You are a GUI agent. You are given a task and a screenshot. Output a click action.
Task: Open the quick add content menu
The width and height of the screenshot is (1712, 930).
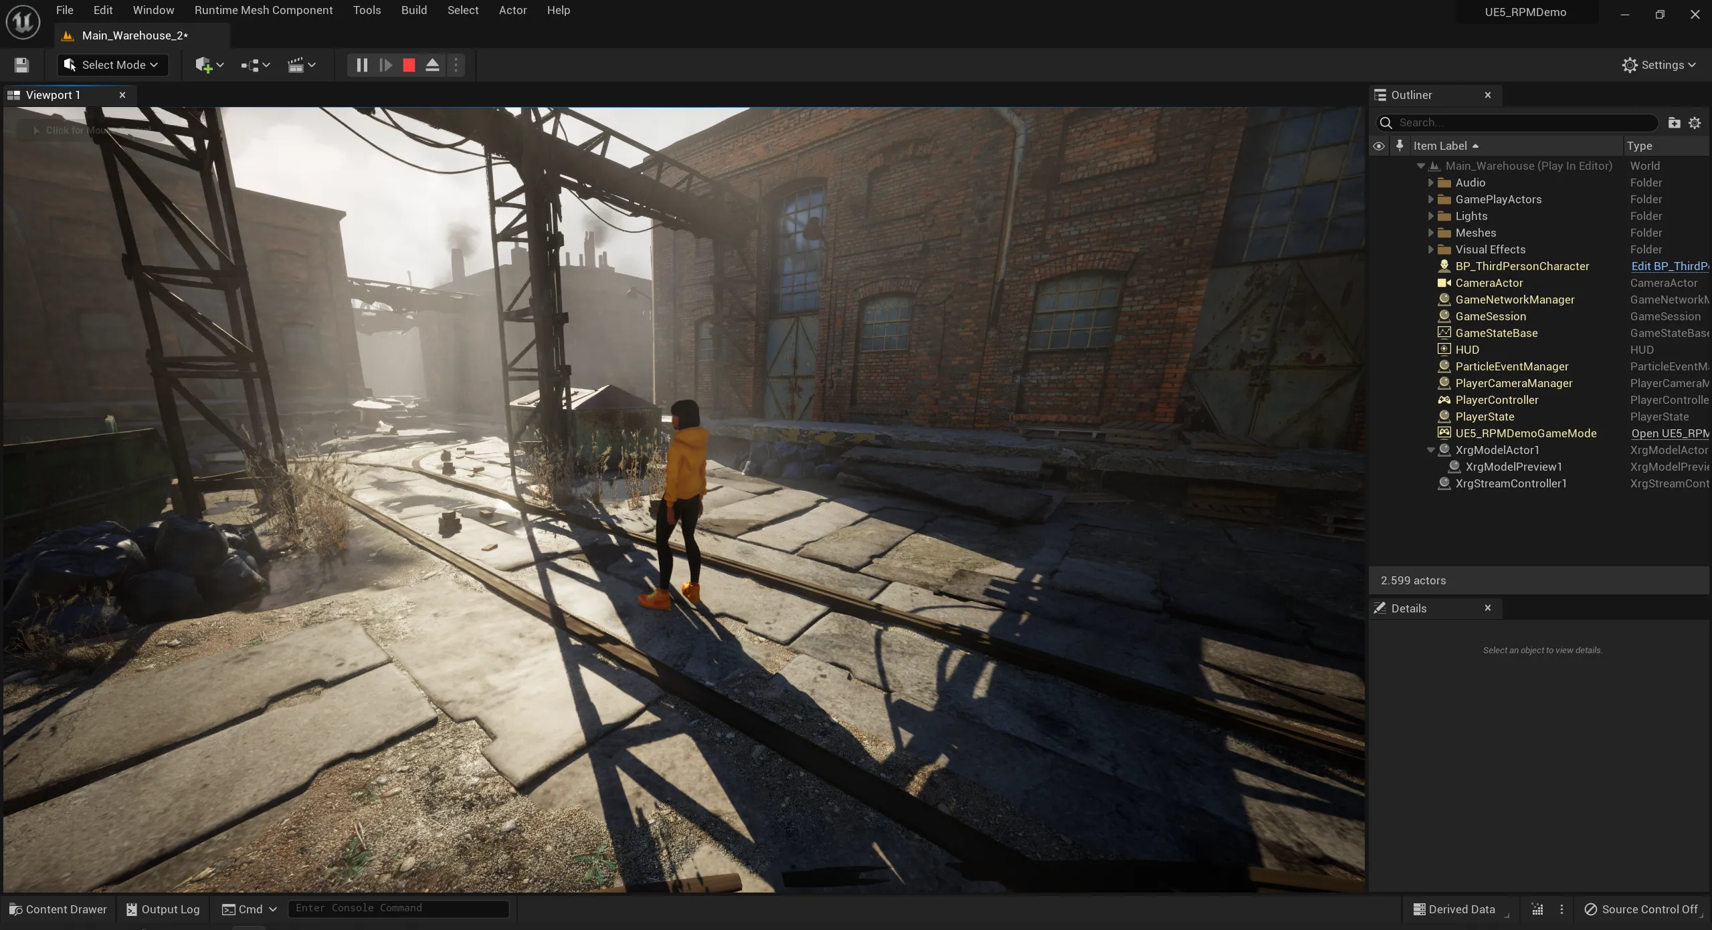[x=209, y=65]
